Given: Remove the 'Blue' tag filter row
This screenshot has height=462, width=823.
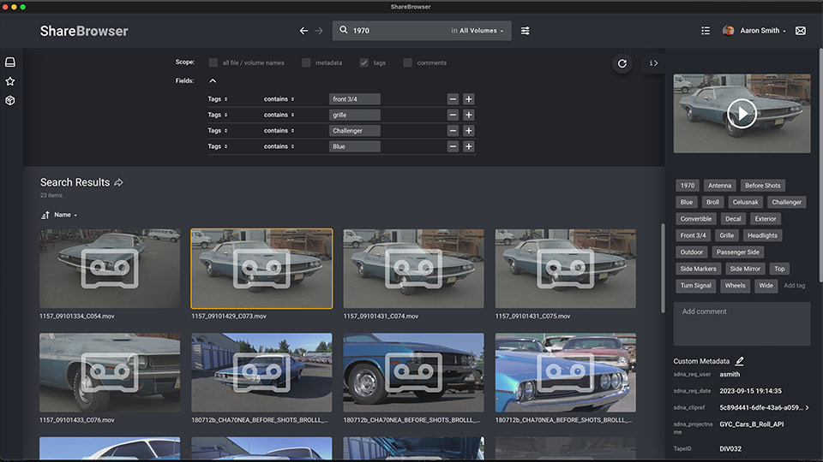Looking at the screenshot, I should [453, 146].
